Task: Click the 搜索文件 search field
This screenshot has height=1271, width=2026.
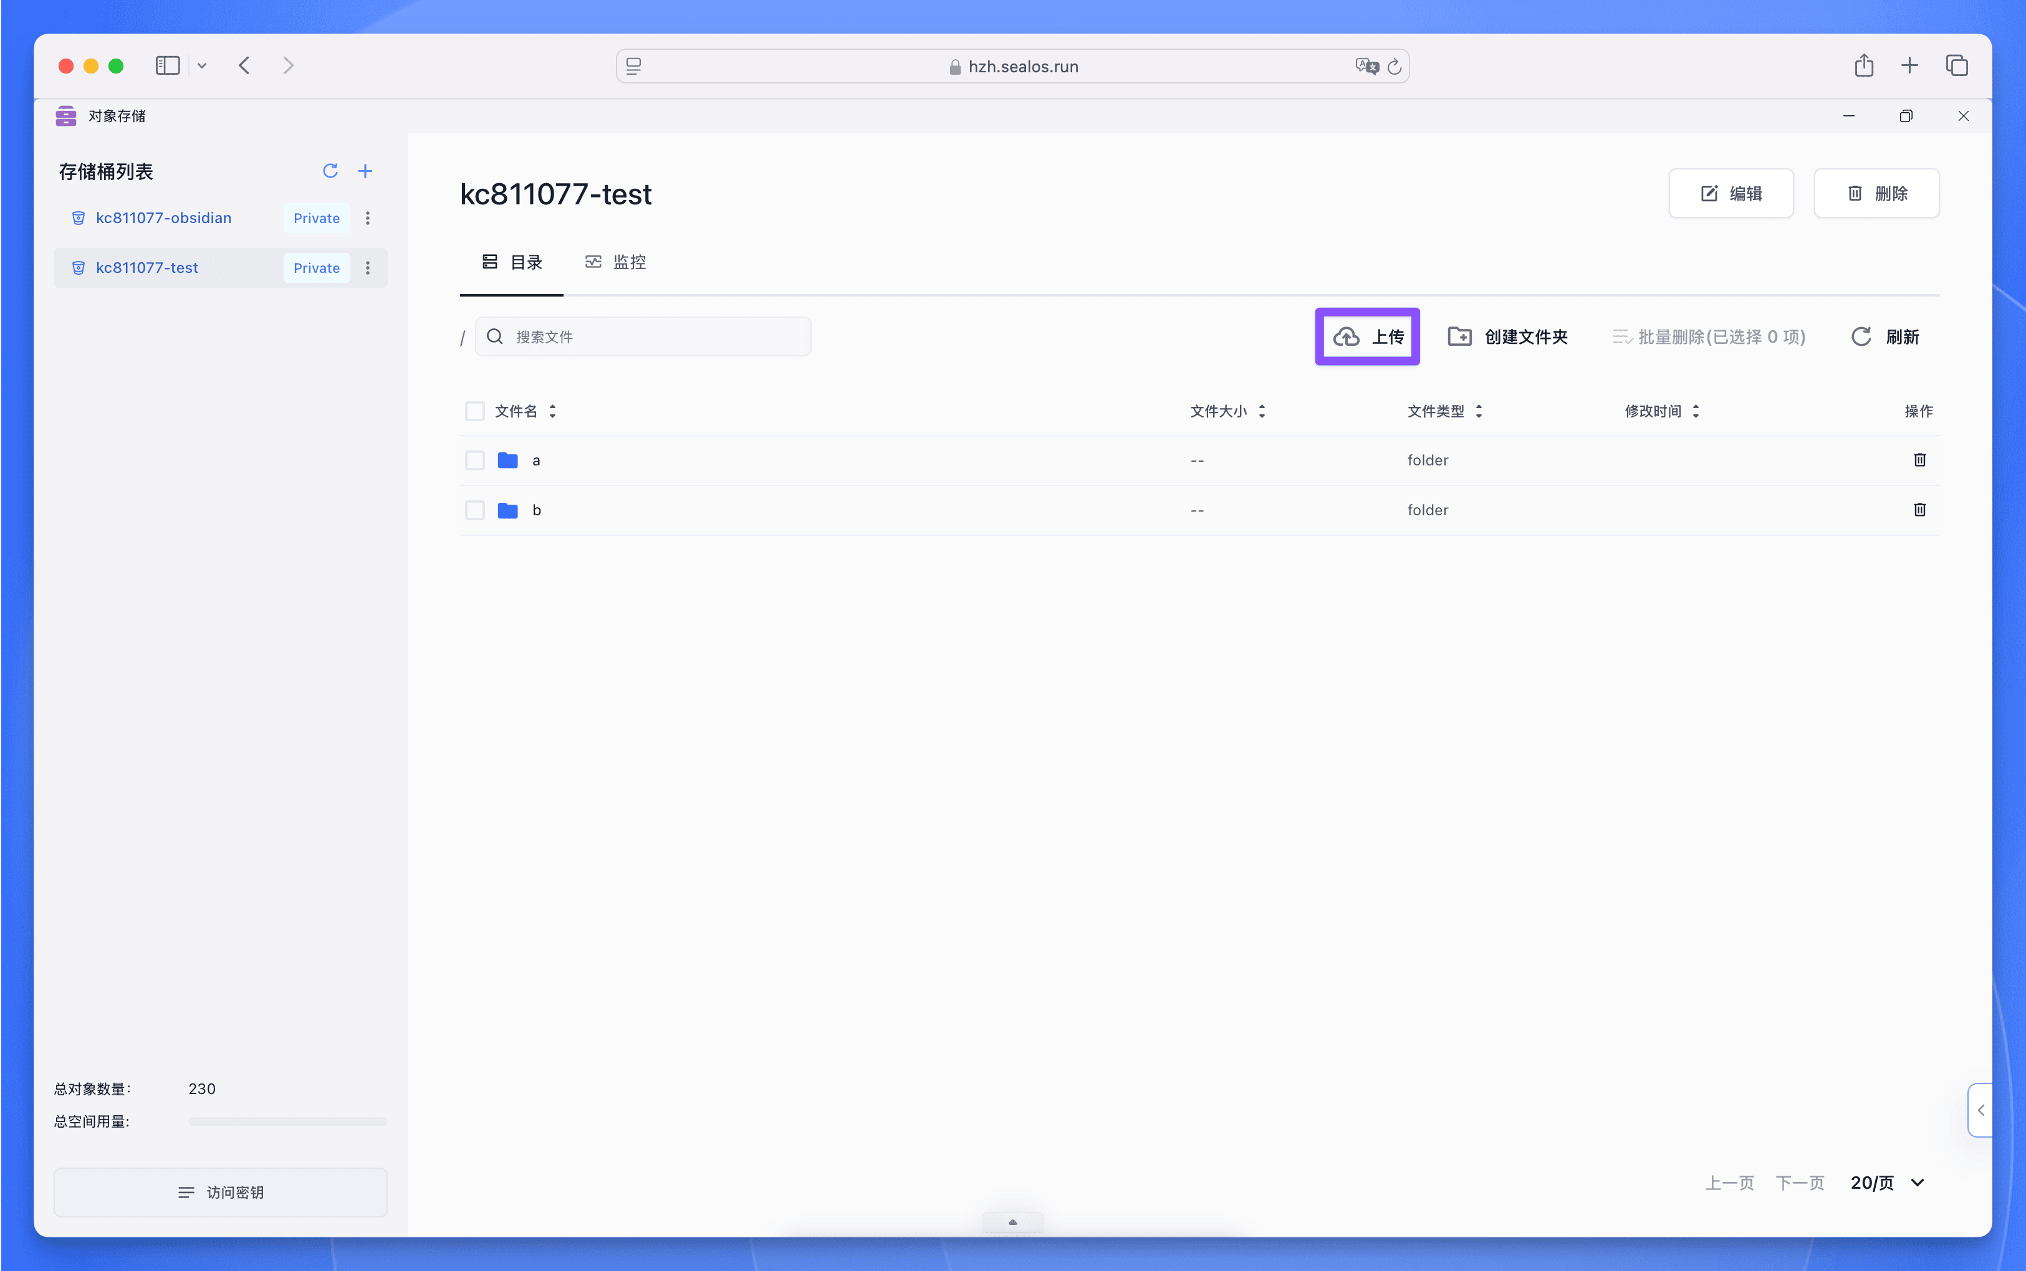Action: [x=641, y=335]
